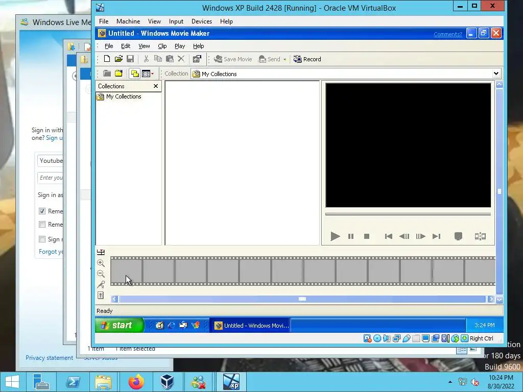Click the Next Frame button

click(421, 236)
